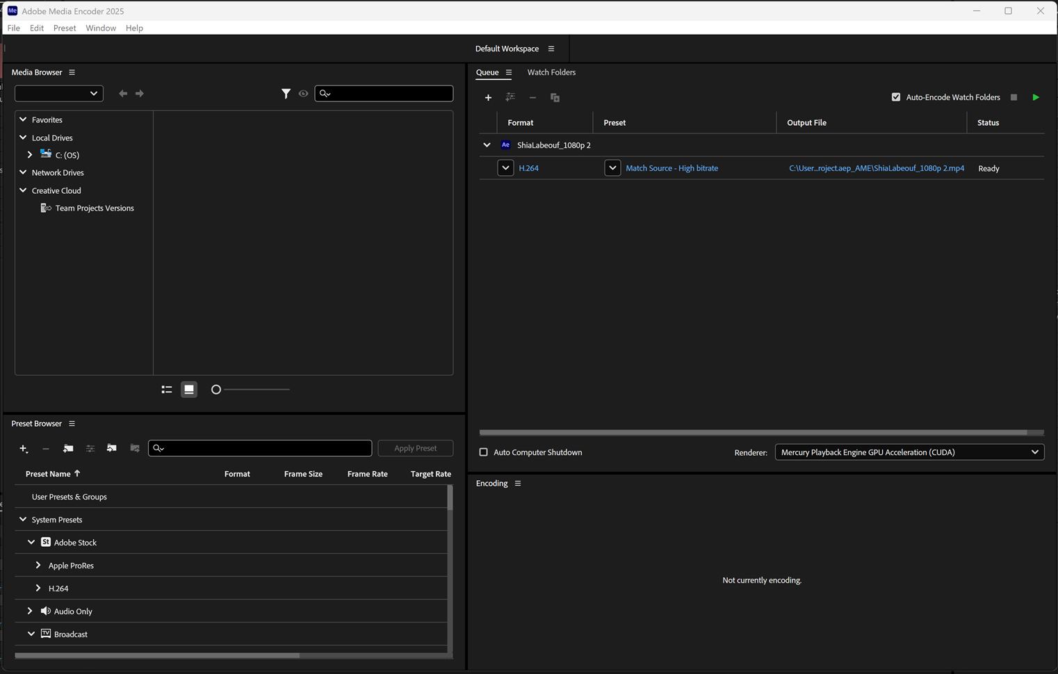This screenshot has width=1058, height=674.
Task: Click the Create New Preset plus icon
Action: (24, 448)
